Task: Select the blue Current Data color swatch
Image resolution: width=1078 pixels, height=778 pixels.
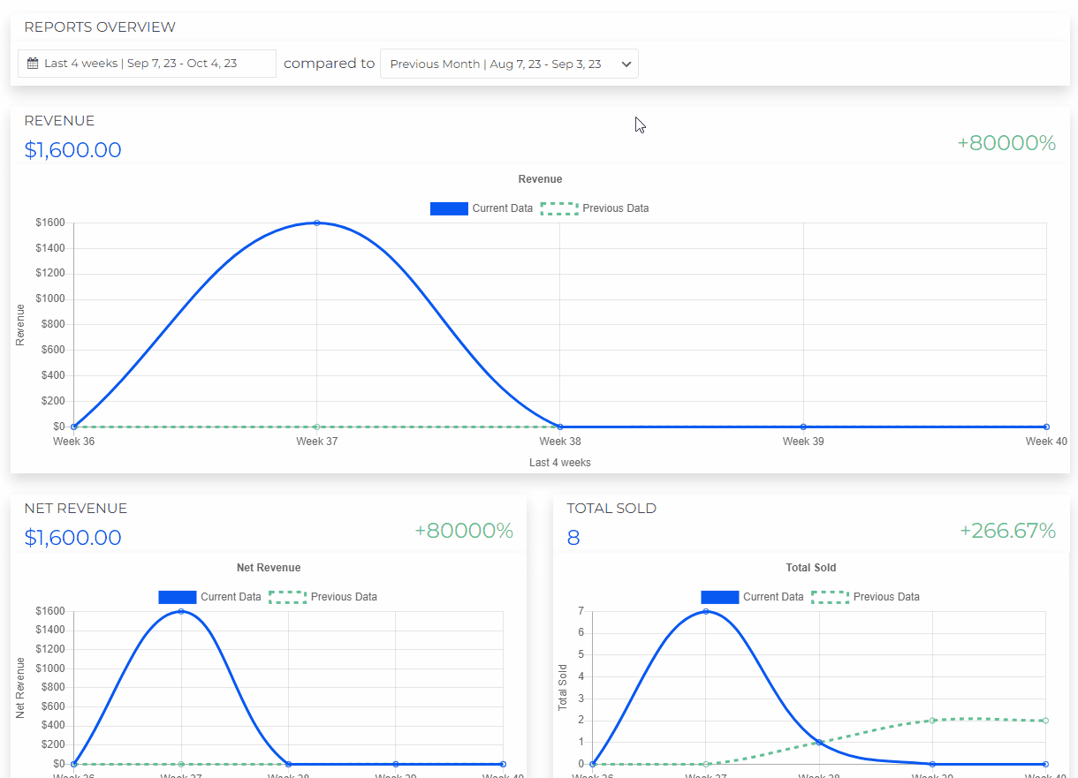Action: click(x=449, y=208)
